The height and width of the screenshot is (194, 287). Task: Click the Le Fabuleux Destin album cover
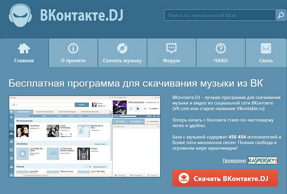[x=53, y=154]
